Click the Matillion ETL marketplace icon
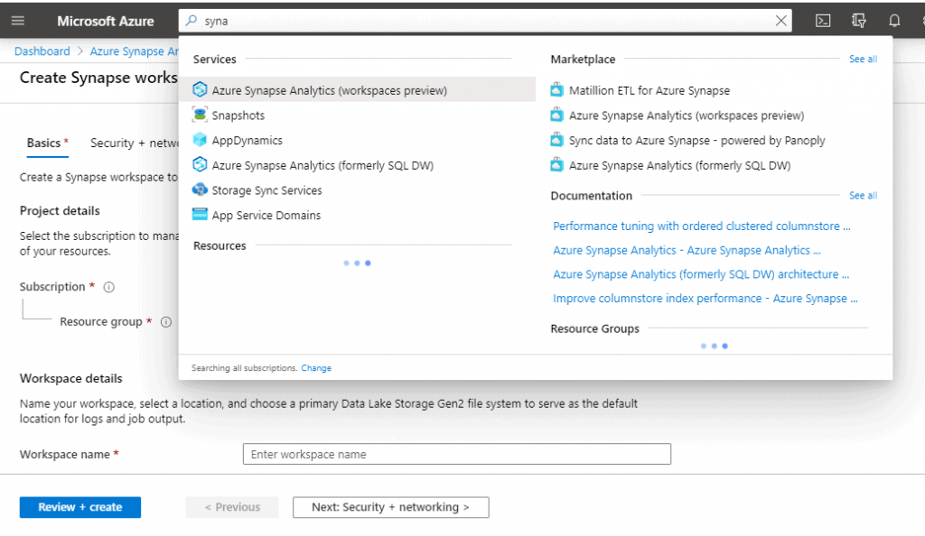The height and width of the screenshot is (536, 925). (557, 90)
